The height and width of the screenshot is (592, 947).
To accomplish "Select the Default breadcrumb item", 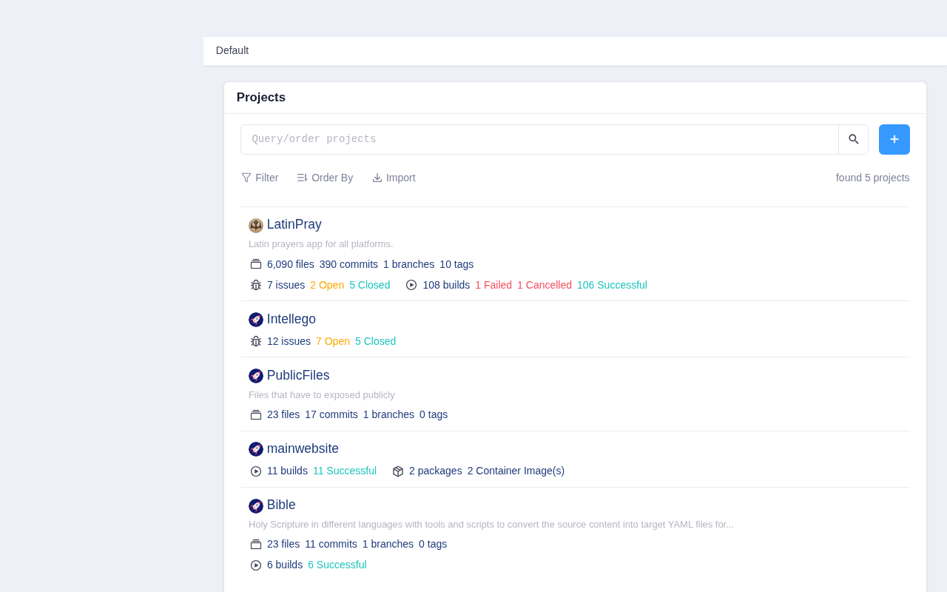I will coord(232,50).
